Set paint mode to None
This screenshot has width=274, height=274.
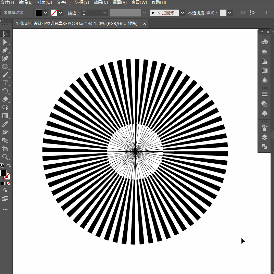(x=8, y=184)
